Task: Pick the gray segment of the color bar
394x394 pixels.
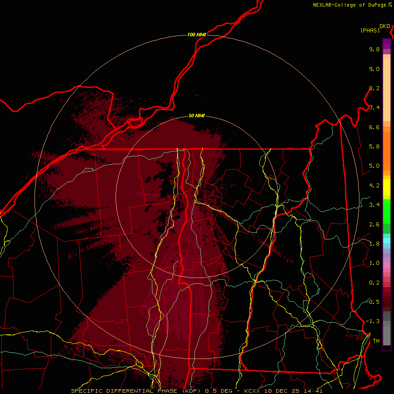Action: [x=387, y=328]
